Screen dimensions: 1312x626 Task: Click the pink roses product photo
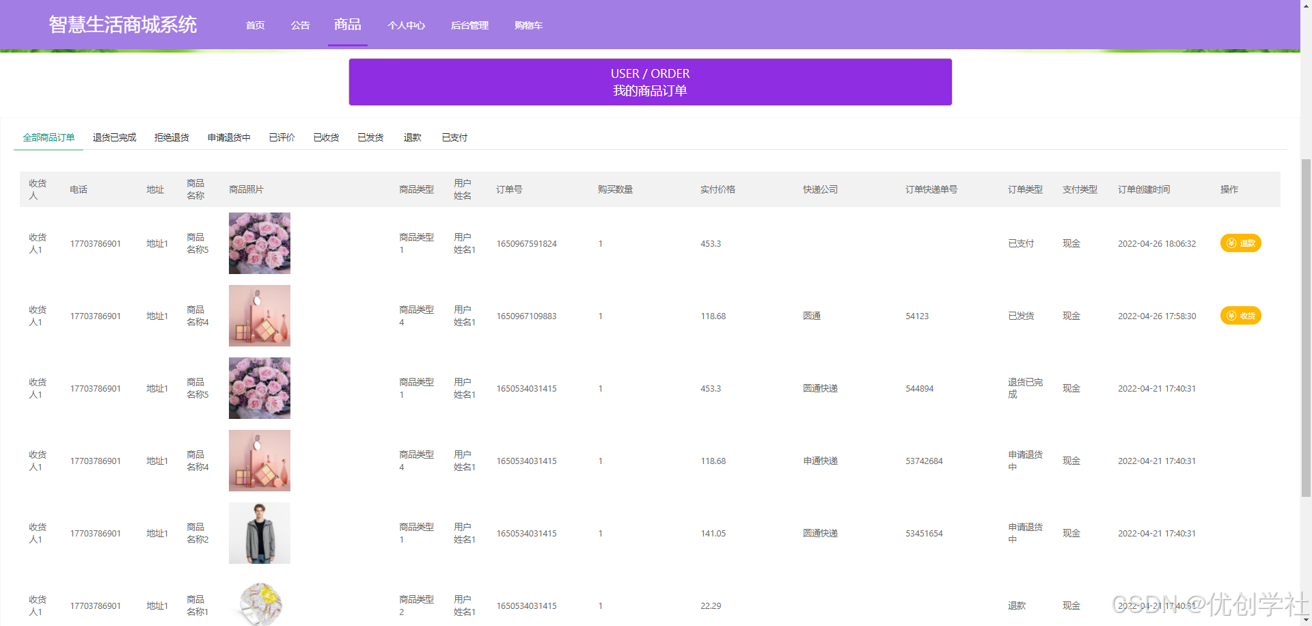click(259, 243)
